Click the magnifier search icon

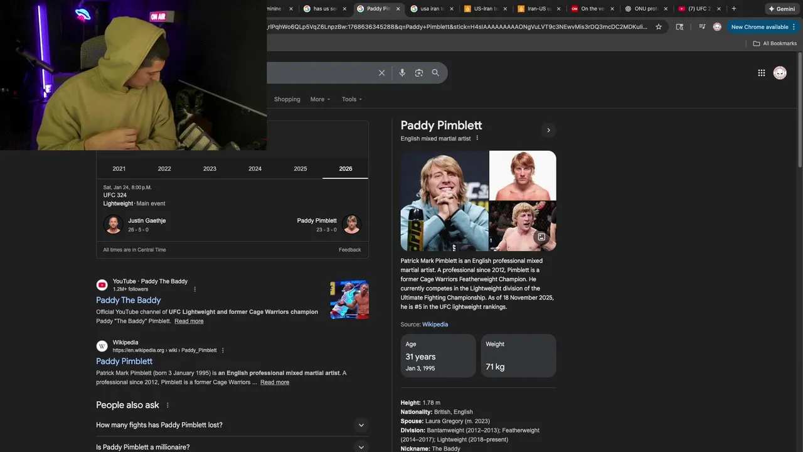pyautogui.click(x=435, y=73)
